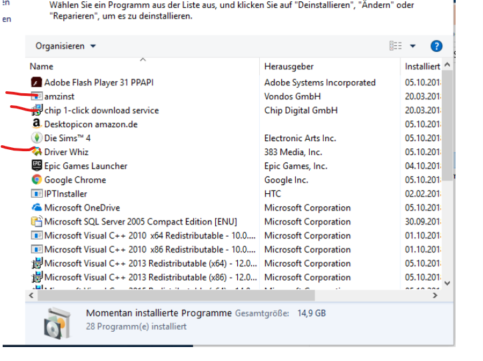Click the view options list icon

[396, 46]
